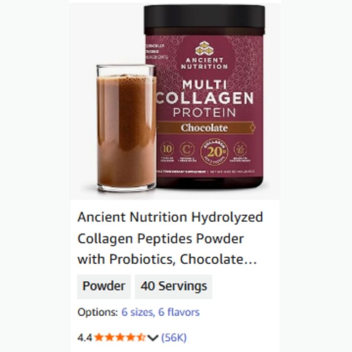Select the 40 Servings chip
Viewport: 352px width, 352px height.
tap(174, 286)
